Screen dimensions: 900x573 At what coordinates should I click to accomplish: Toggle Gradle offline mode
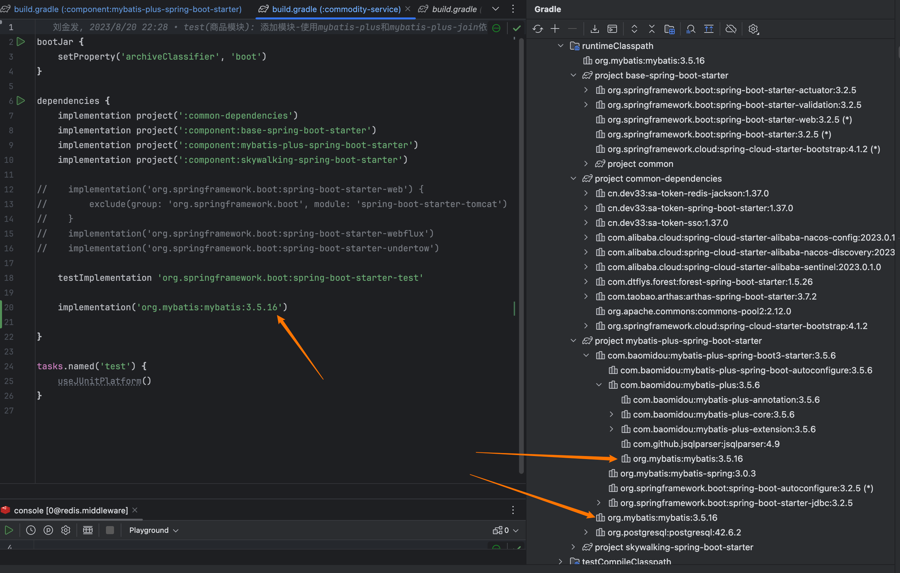pyautogui.click(x=731, y=28)
